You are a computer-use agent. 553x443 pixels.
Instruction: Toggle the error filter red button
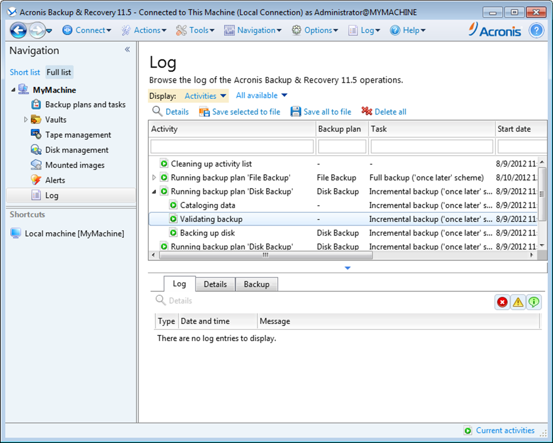(502, 302)
